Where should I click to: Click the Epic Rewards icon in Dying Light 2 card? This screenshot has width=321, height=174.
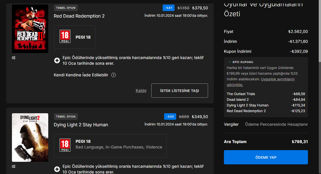click(57, 169)
